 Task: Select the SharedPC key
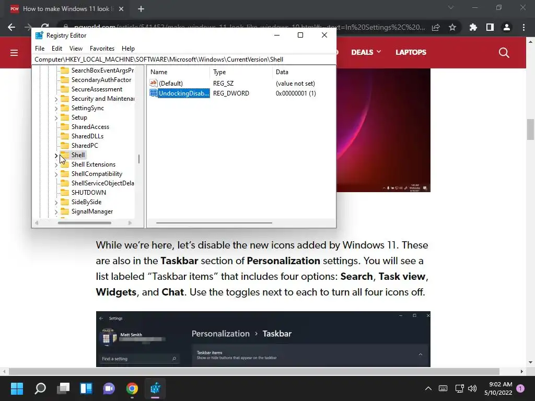coord(85,145)
